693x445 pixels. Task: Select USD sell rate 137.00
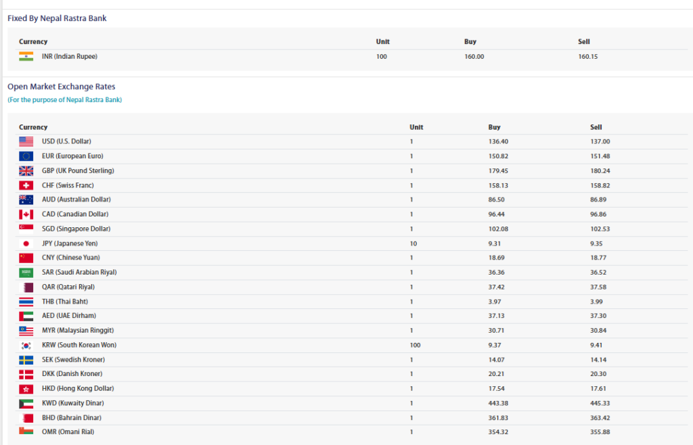point(600,141)
